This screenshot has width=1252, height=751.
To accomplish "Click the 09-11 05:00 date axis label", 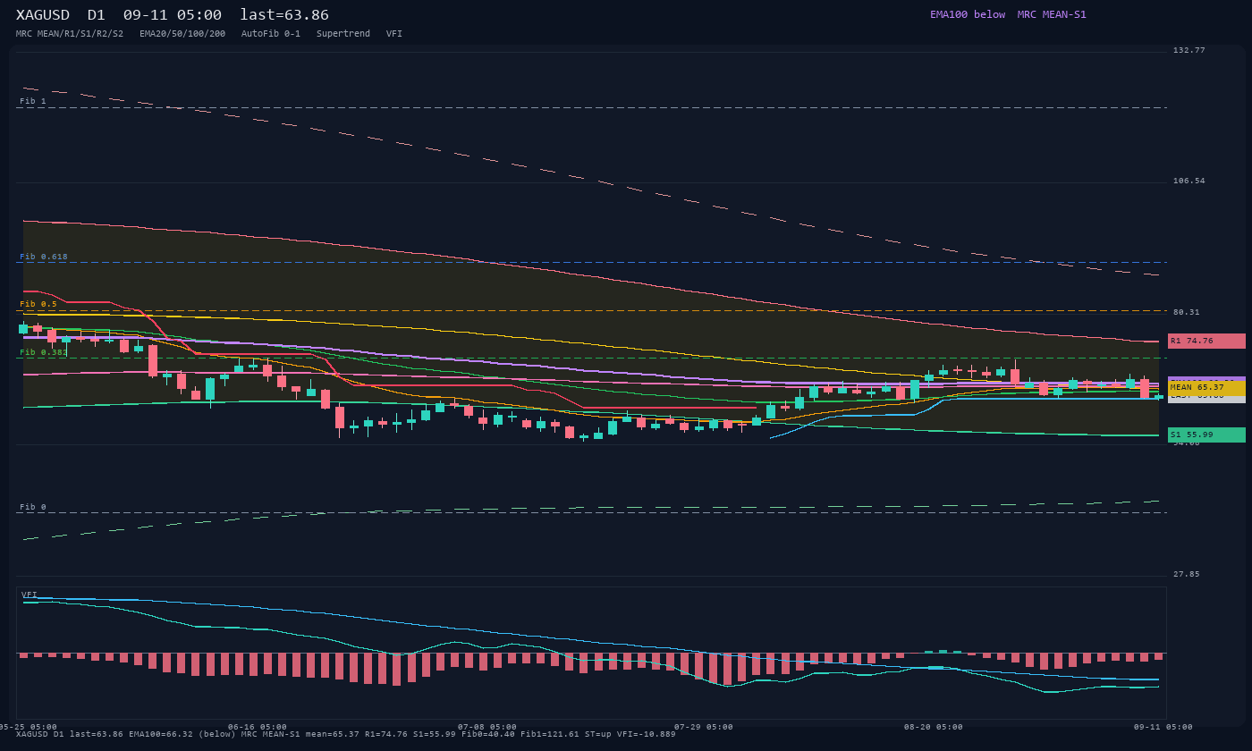I will [1163, 727].
